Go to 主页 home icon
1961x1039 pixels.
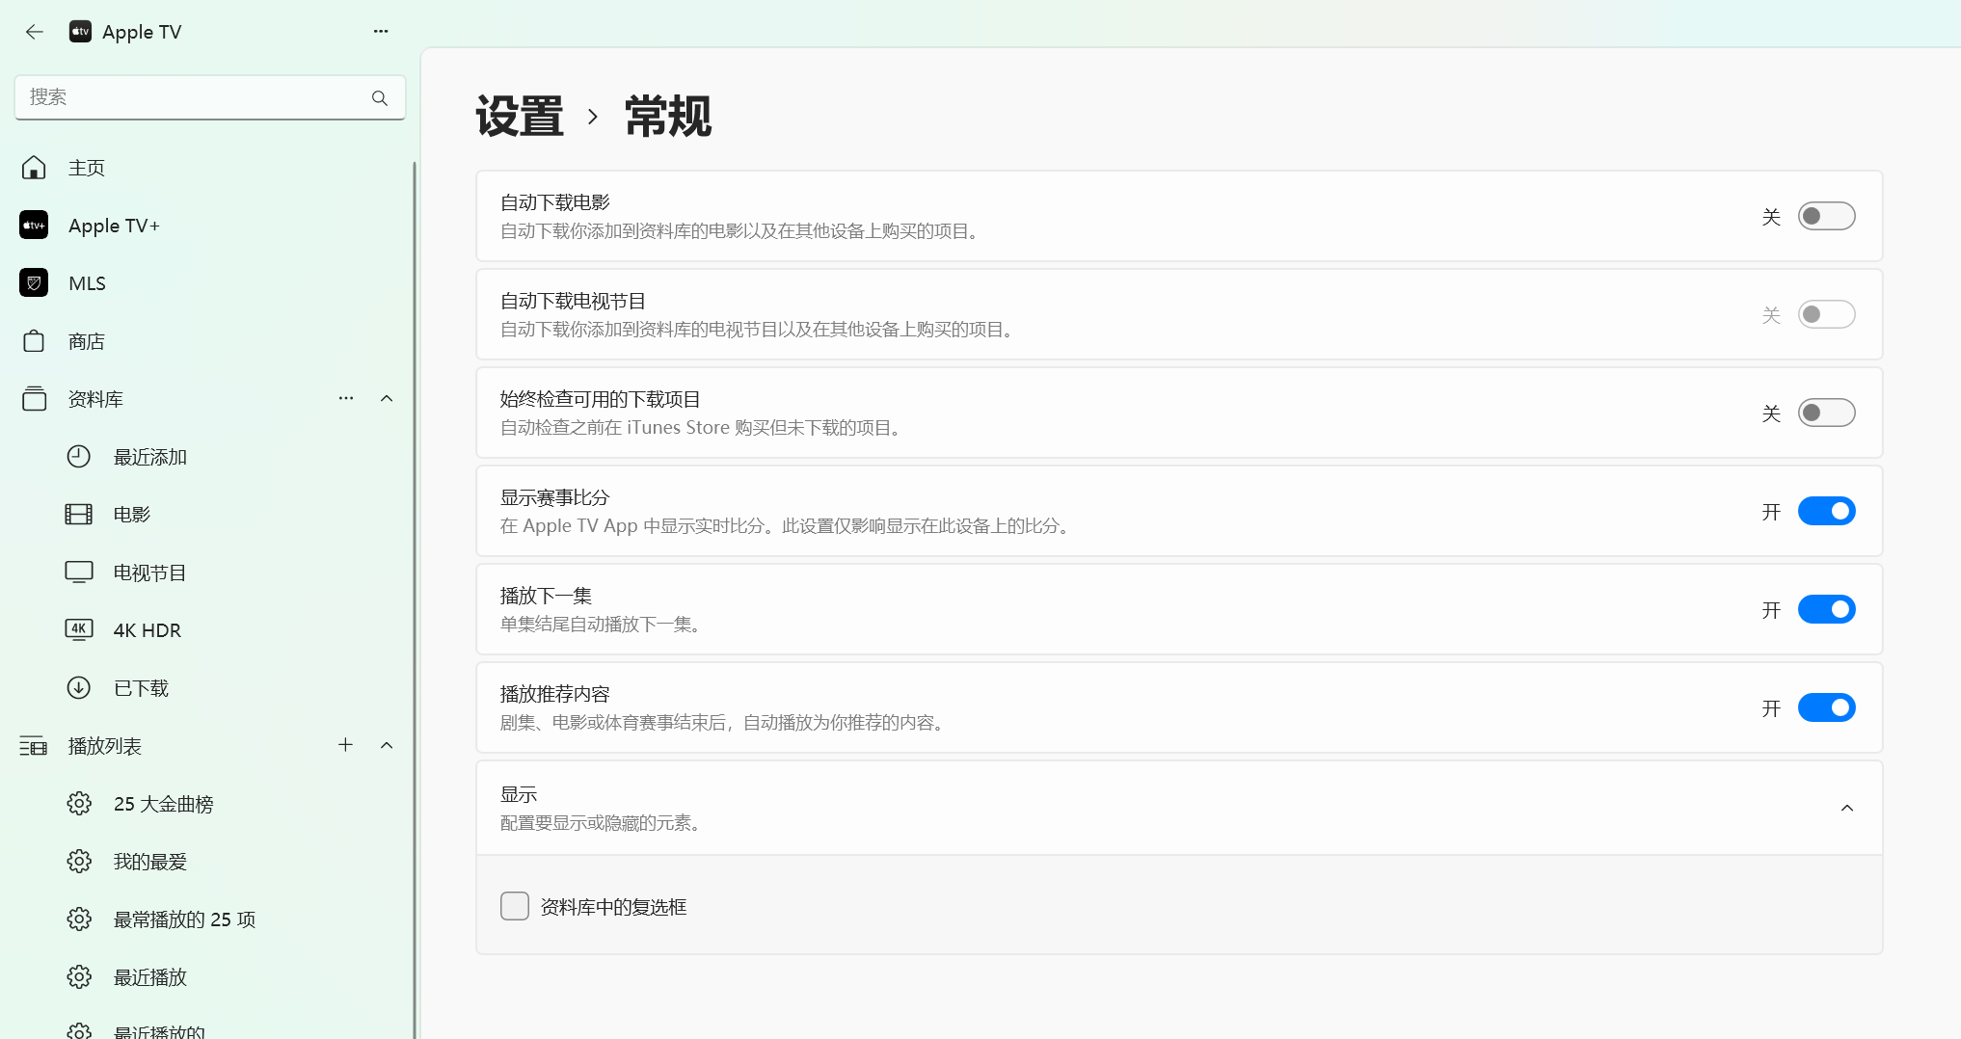pyautogui.click(x=34, y=168)
